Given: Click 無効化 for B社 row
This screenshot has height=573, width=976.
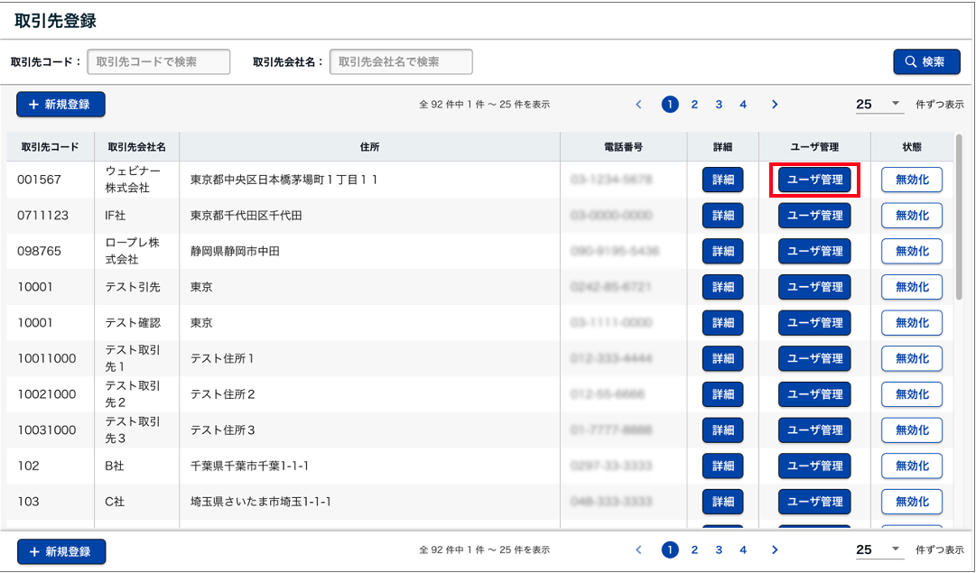Looking at the screenshot, I should click(x=911, y=467).
